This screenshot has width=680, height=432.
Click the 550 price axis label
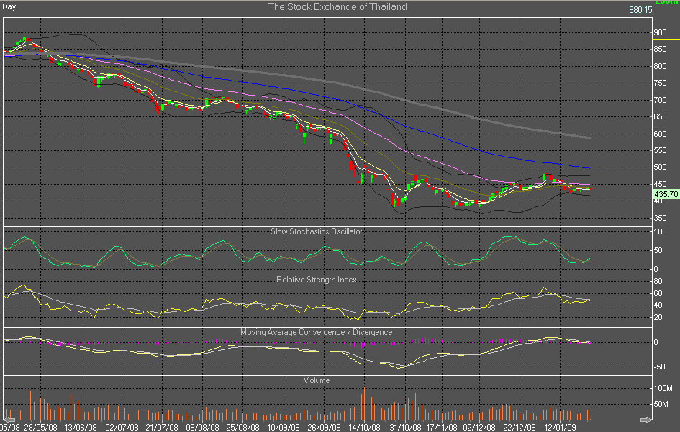coord(660,150)
